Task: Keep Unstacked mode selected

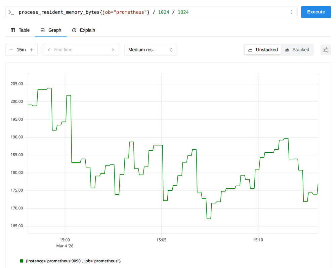Action: (262, 49)
